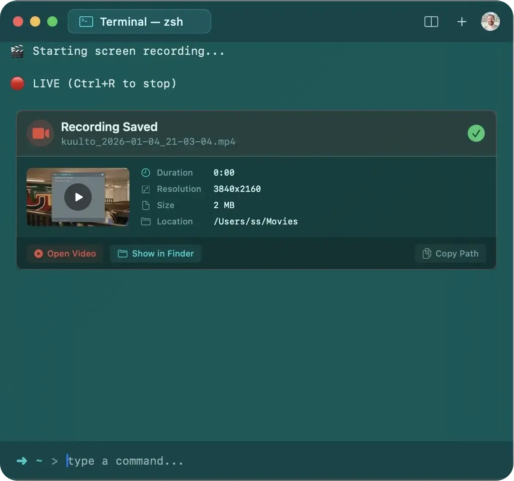This screenshot has width=514, height=481.
Task: Click the terminal icon in the title tab
Action: tap(86, 21)
